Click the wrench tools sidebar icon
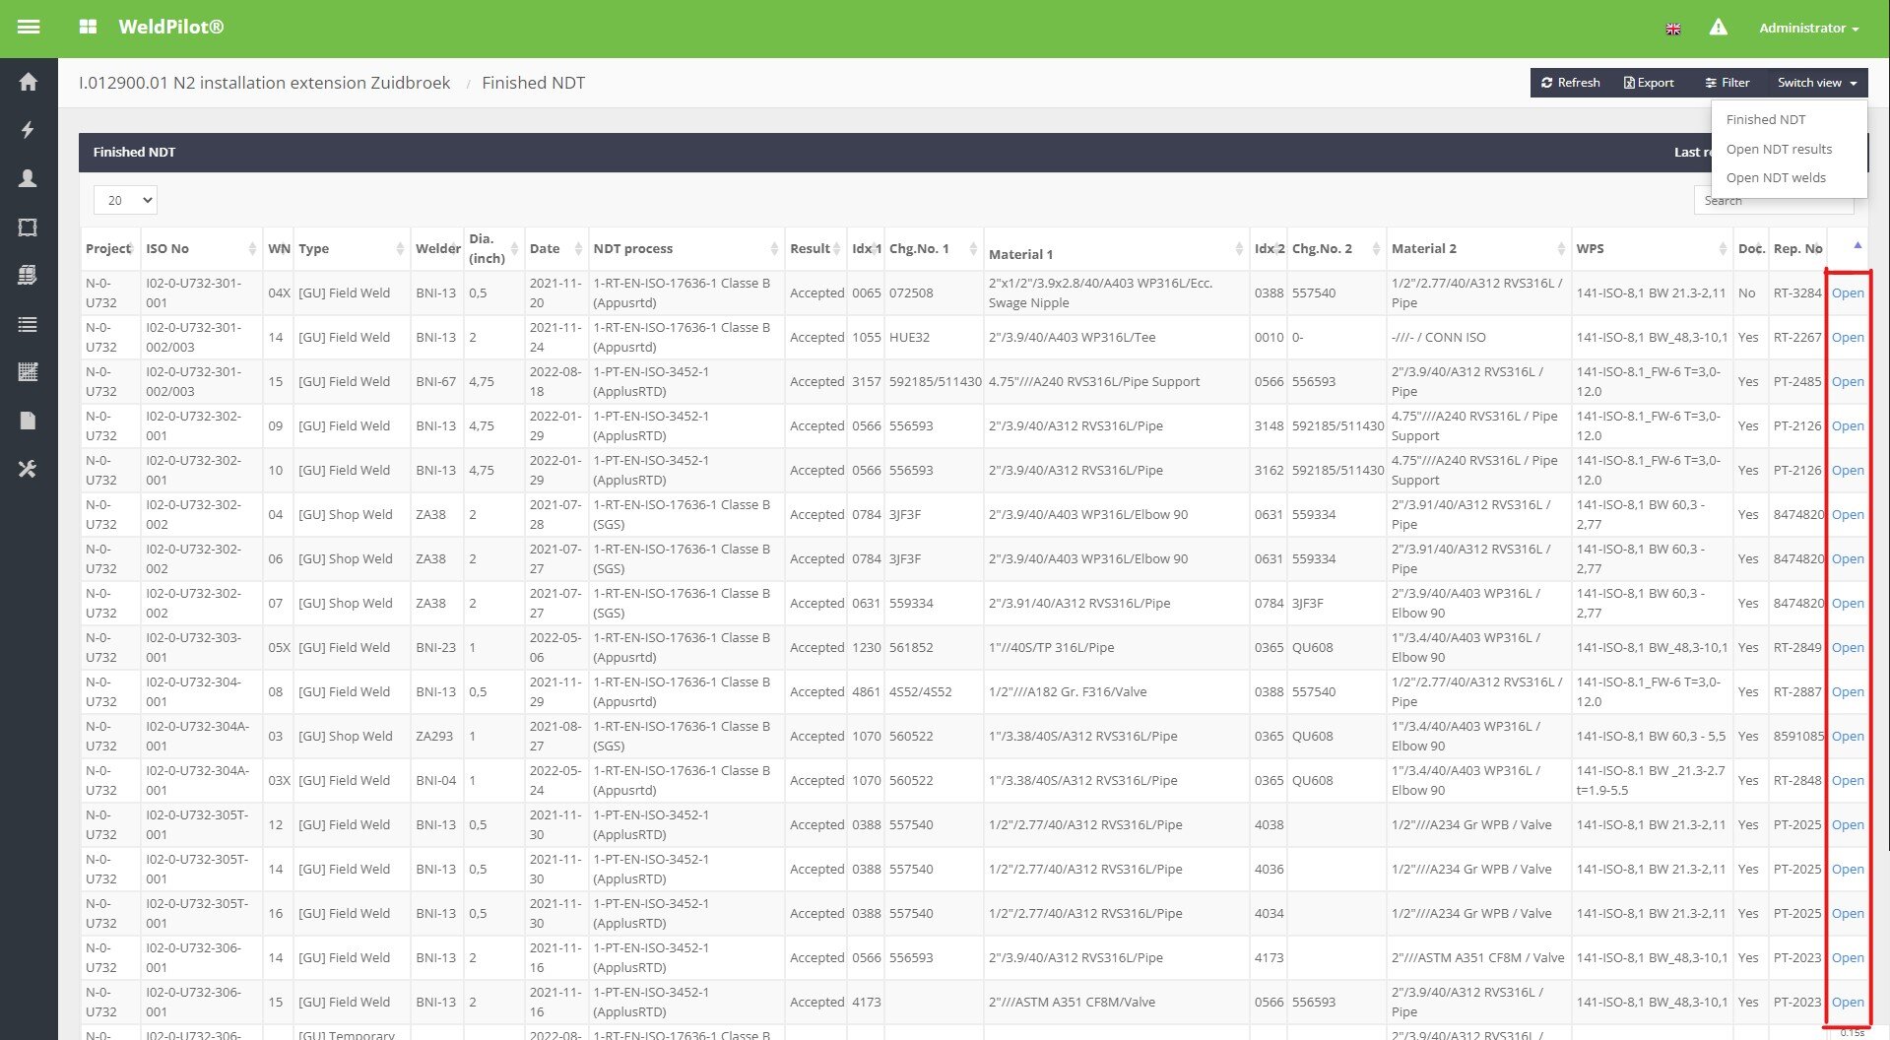Image resolution: width=1890 pixels, height=1040 pixels. click(28, 469)
